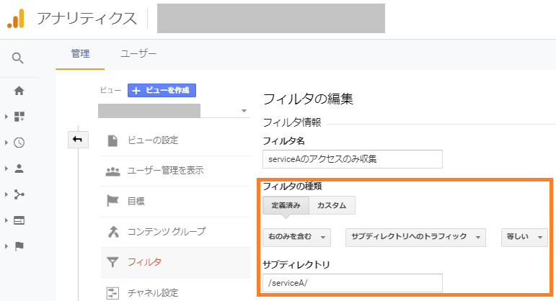Click the search magnifier icon in sidebar
Image resolution: width=556 pixels, height=301 pixels.
point(19,58)
